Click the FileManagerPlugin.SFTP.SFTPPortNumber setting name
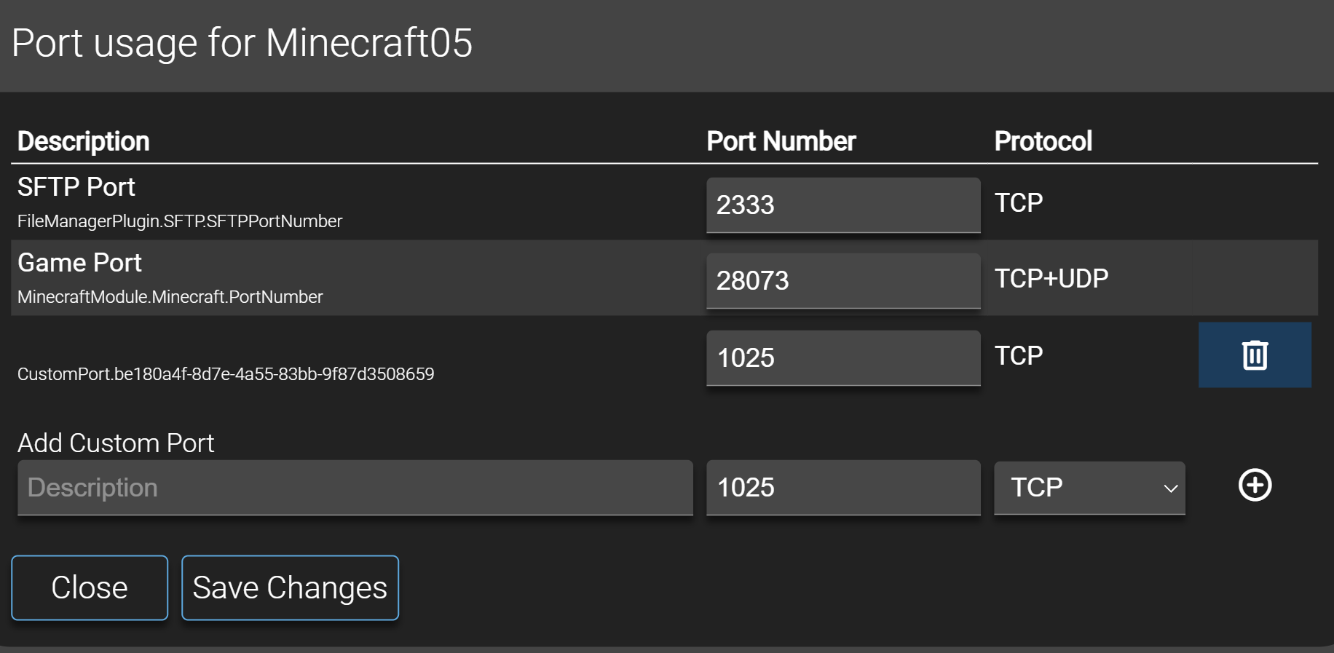The width and height of the screenshot is (1334, 653). pyautogui.click(x=180, y=221)
